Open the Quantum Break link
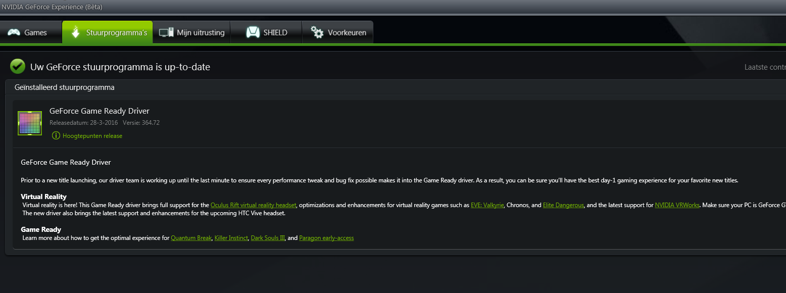Image resolution: width=786 pixels, height=293 pixels. [x=191, y=238]
